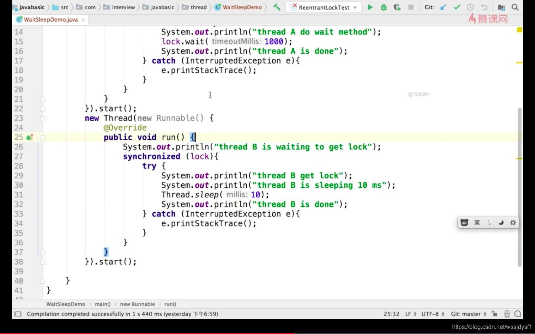Click the javabasic project breadcrumb
Viewport: 535px width, 334px height.
[x=32, y=7]
